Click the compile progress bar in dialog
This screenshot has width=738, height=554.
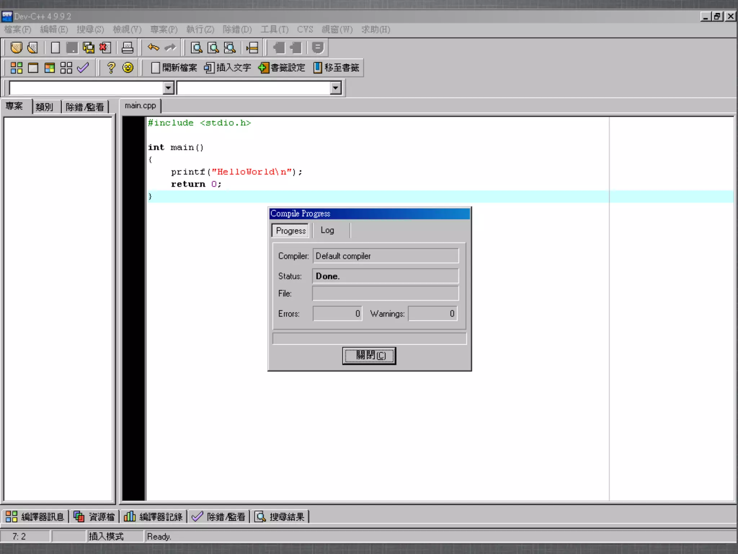point(369,339)
